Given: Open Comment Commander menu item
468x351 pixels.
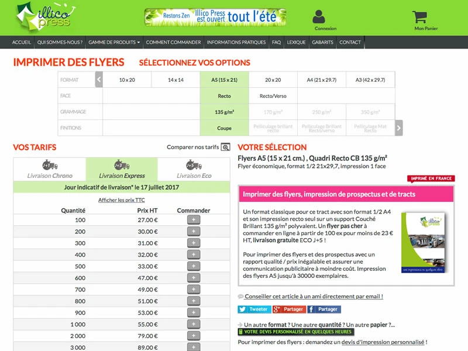Looking at the screenshot, I should coord(173,42).
